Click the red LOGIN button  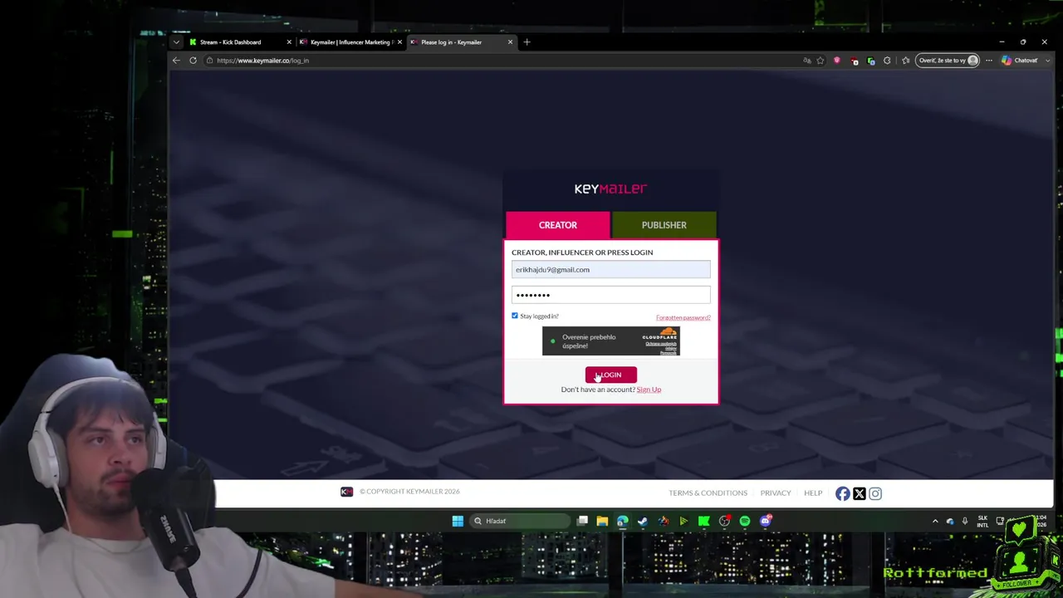click(611, 375)
